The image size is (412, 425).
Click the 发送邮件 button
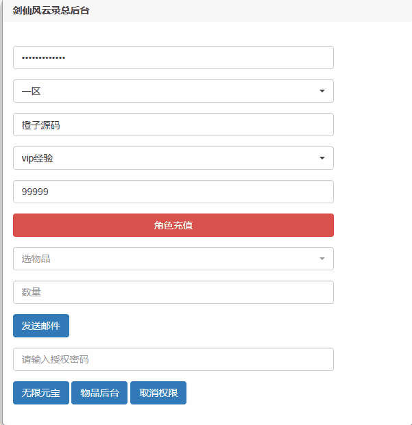pos(41,326)
